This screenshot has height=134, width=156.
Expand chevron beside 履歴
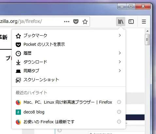[x=120, y=53]
